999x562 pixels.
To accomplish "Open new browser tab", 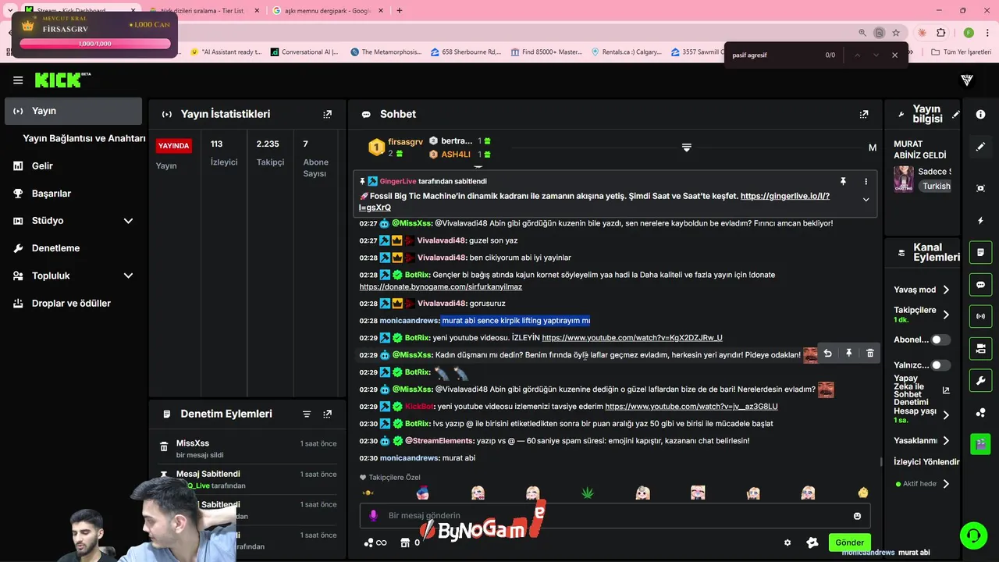I will (400, 11).
